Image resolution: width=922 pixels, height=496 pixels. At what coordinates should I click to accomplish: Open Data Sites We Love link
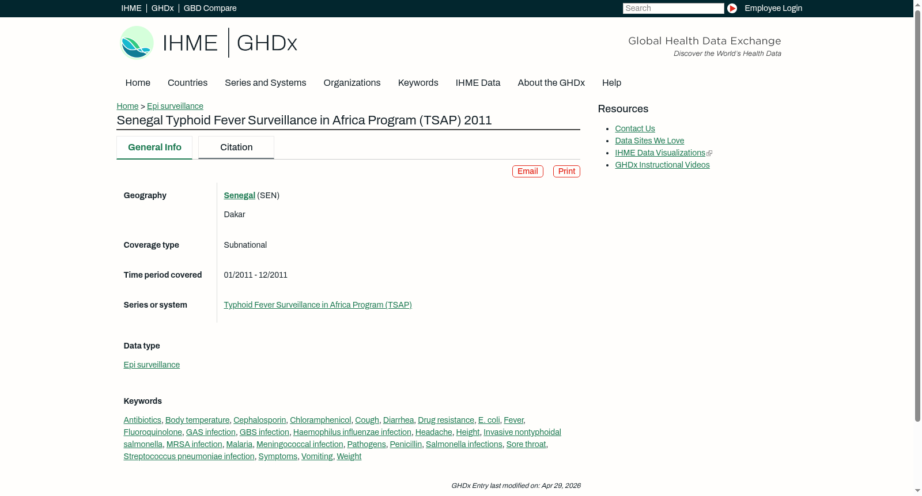[x=649, y=141]
